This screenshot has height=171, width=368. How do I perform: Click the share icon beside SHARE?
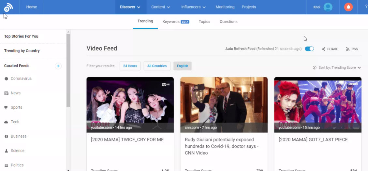pyautogui.click(x=323, y=49)
